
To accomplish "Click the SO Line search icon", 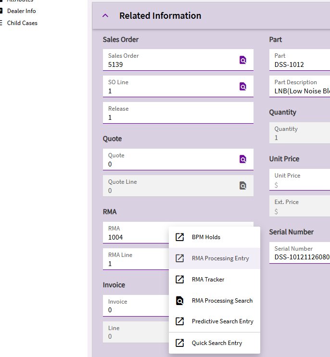I will coord(243,87).
